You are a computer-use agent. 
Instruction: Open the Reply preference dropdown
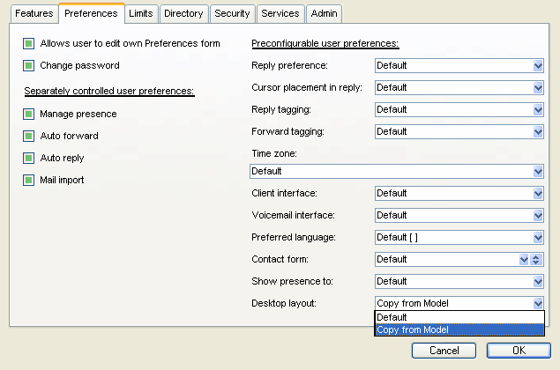[538, 65]
